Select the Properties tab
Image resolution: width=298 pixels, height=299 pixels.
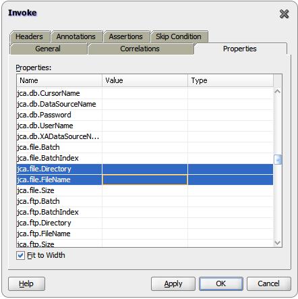(x=240, y=49)
